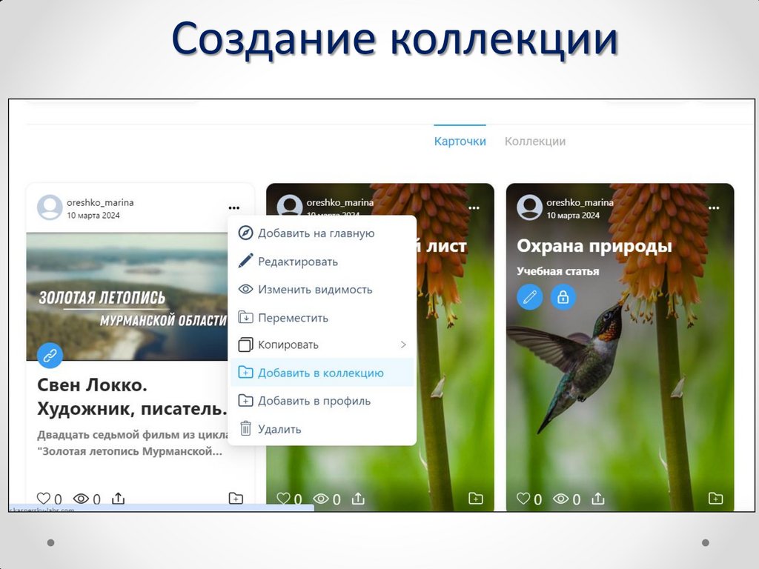The width and height of the screenshot is (759, 569).
Task: Click the 10 марта 2024 date on Свен Локко card
Action: point(93,216)
